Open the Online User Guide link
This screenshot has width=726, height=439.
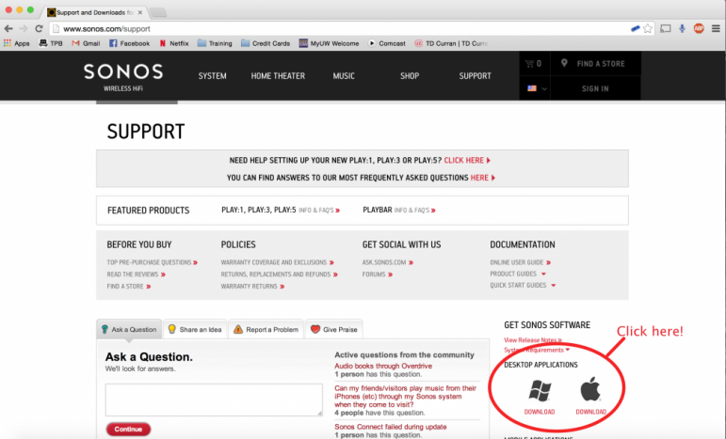click(x=521, y=262)
